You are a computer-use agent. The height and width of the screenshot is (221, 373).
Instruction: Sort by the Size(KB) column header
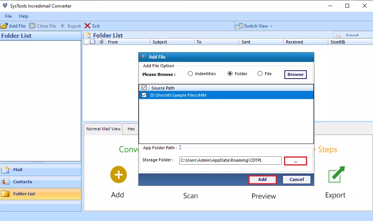tap(351, 42)
